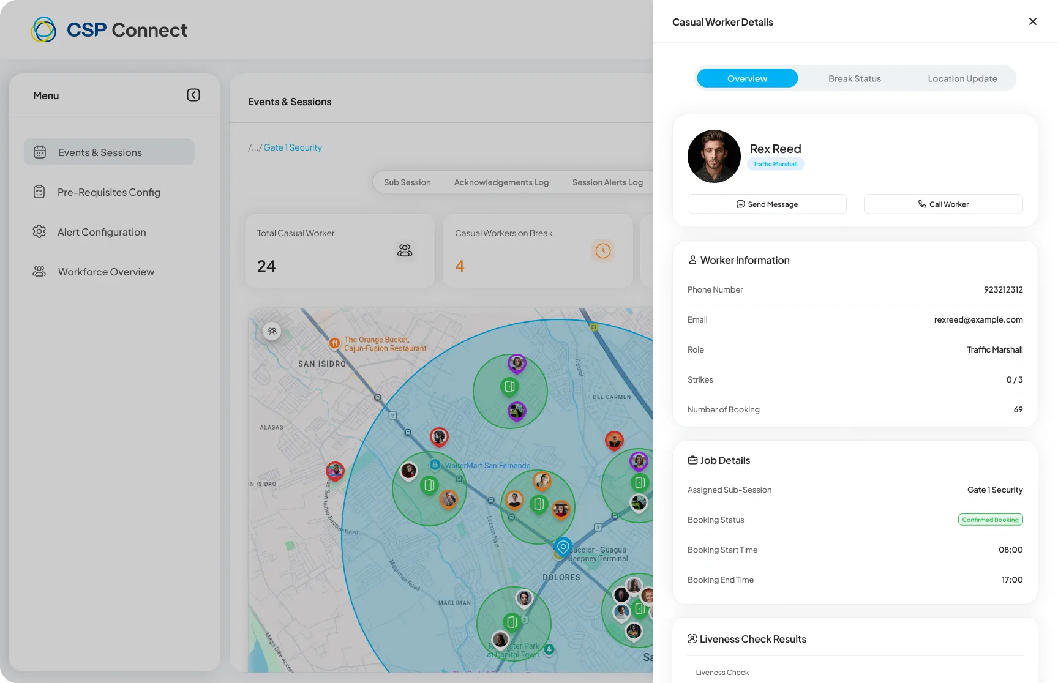Viewport: 1058px width, 683px height.
Task: Click the gate icon in the top green zone
Action: (x=509, y=386)
